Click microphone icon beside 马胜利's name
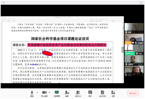This screenshot has height=99, width=145. pos(126,64)
